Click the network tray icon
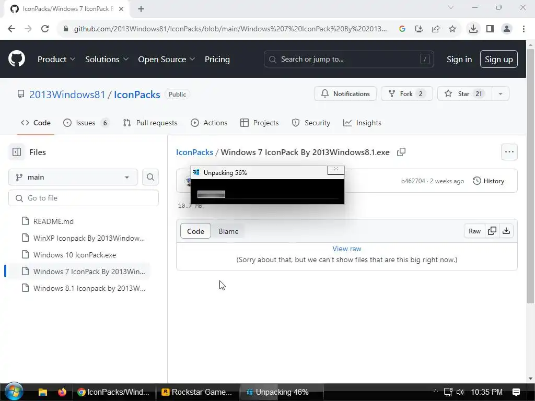The image size is (535, 401). click(x=448, y=392)
